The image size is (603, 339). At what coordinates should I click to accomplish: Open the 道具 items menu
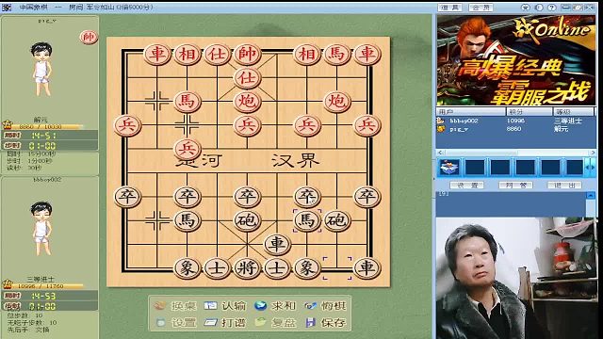[x=450, y=8]
